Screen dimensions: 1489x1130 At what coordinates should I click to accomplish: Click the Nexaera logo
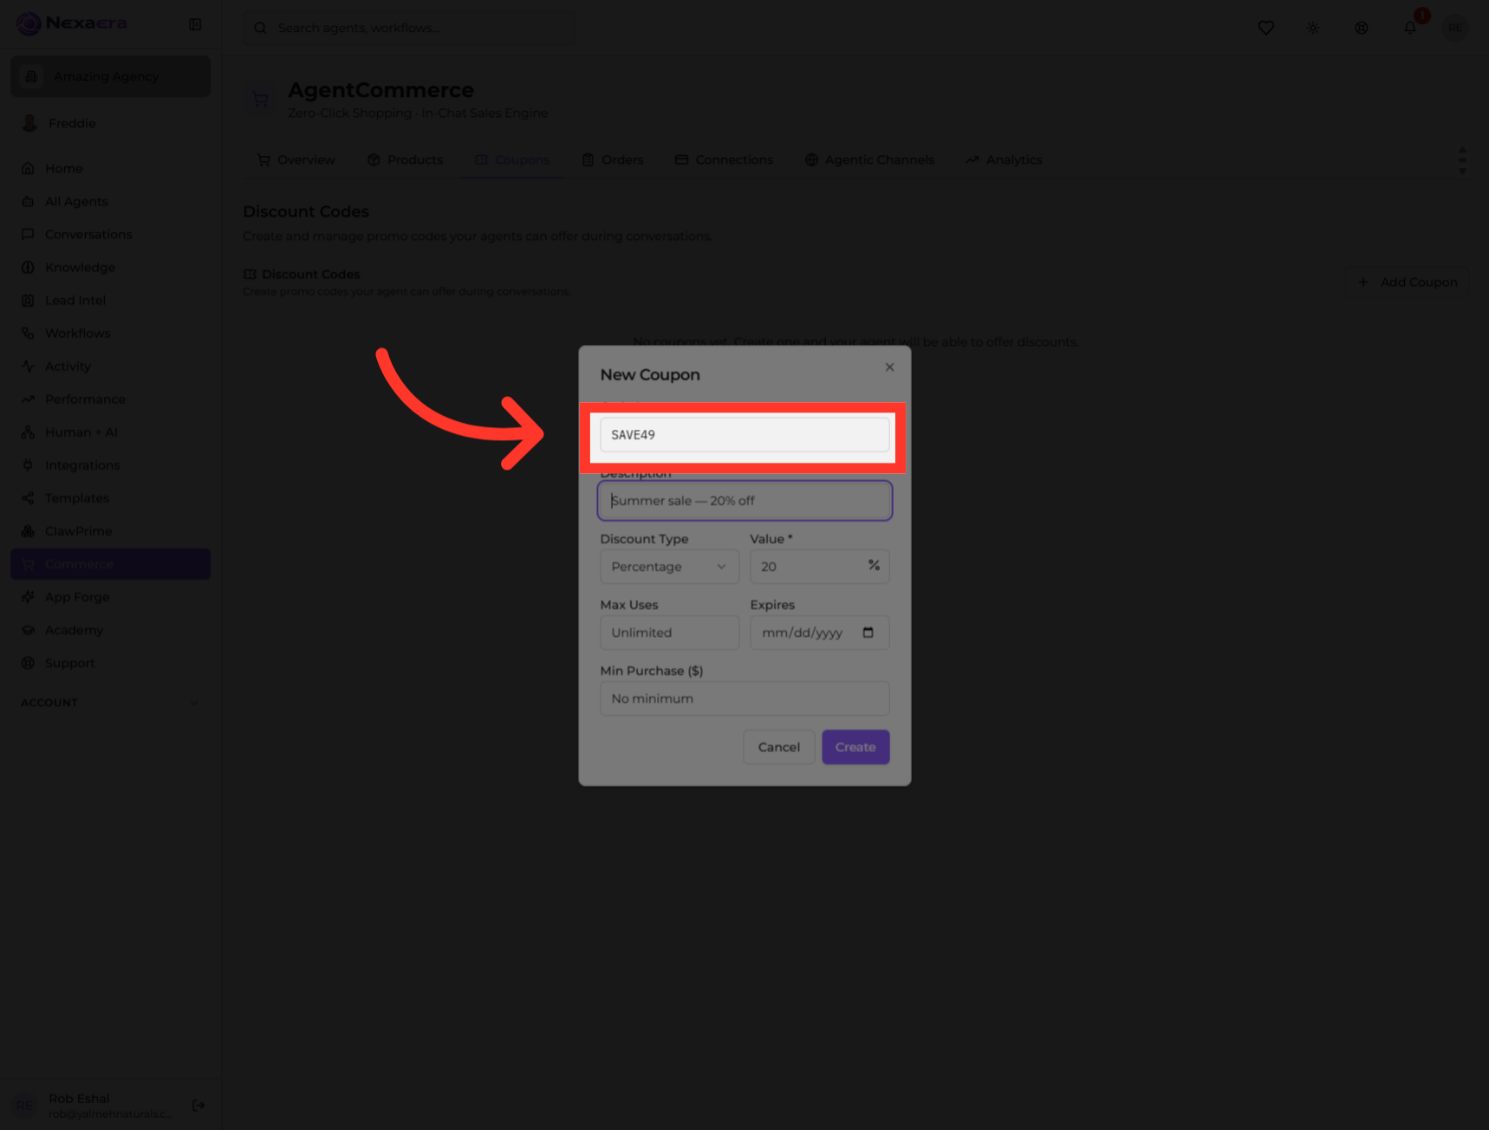pyautogui.click(x=72, y=23)
